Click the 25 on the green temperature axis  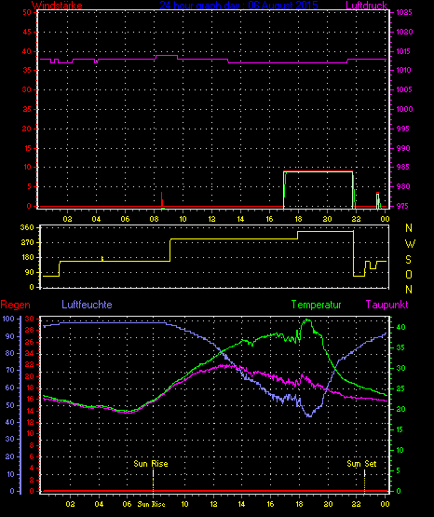click(400, 388)
